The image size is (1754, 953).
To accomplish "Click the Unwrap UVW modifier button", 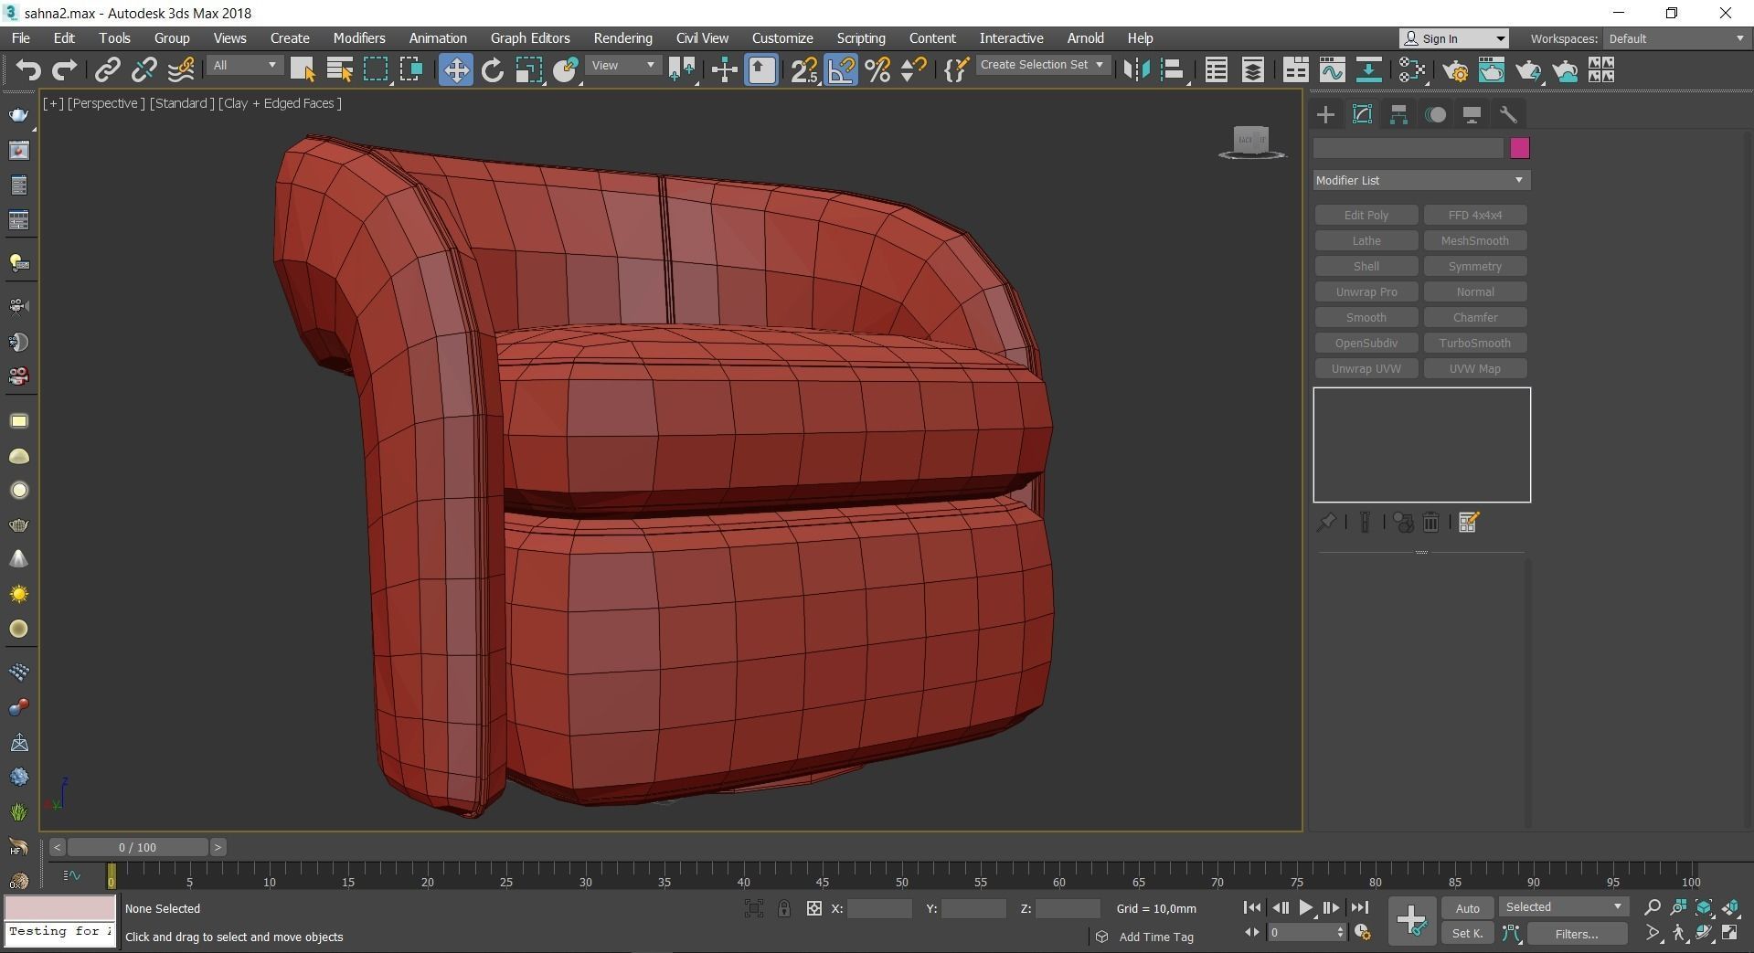I will coord(1366,368).
